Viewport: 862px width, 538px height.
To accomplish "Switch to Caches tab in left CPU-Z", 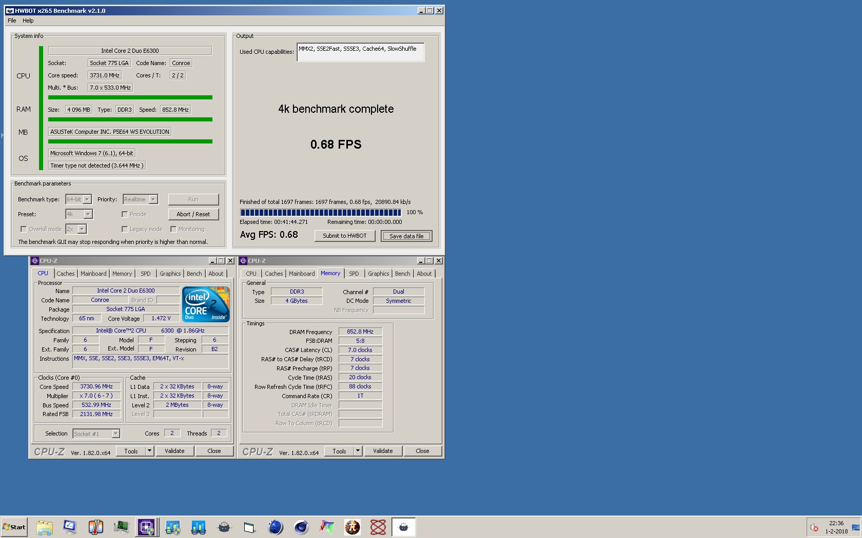I will (x=66, y=274).
